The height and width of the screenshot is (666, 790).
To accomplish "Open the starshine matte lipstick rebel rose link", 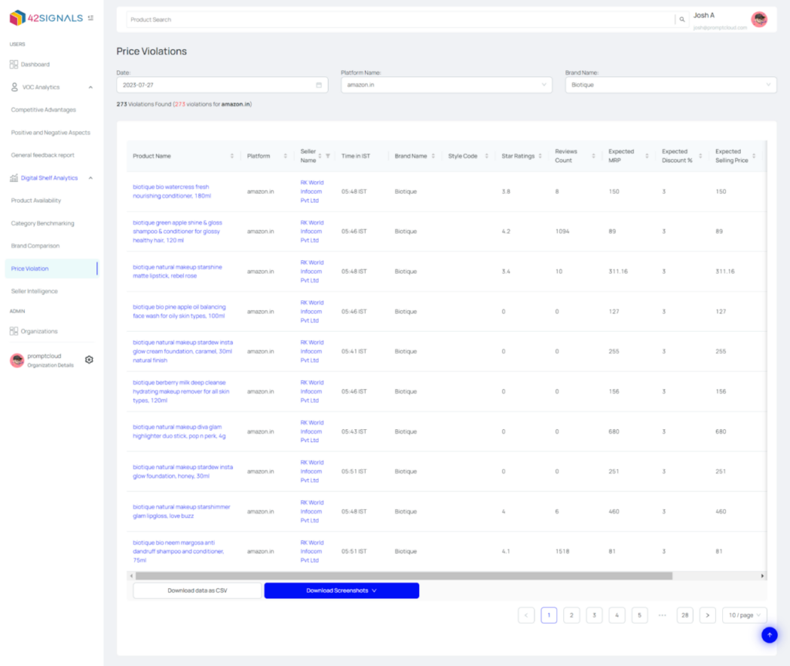I will point(177,271).
